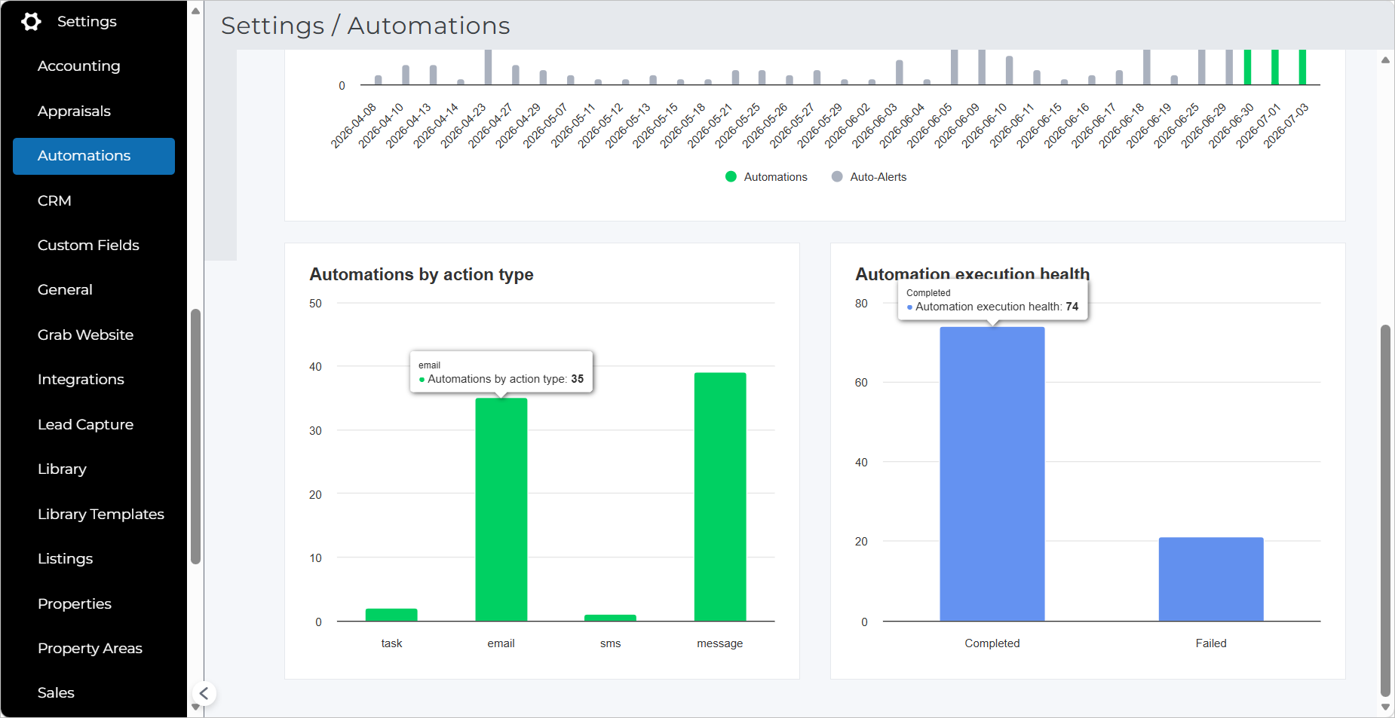Click the Settings gear icon

[x=31, y=22]
